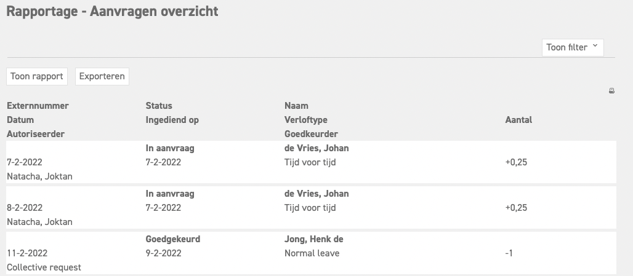This screenshot has width=633, height=276.
Task: Click the Autoriseerder column header
Action: click(36, 134)
